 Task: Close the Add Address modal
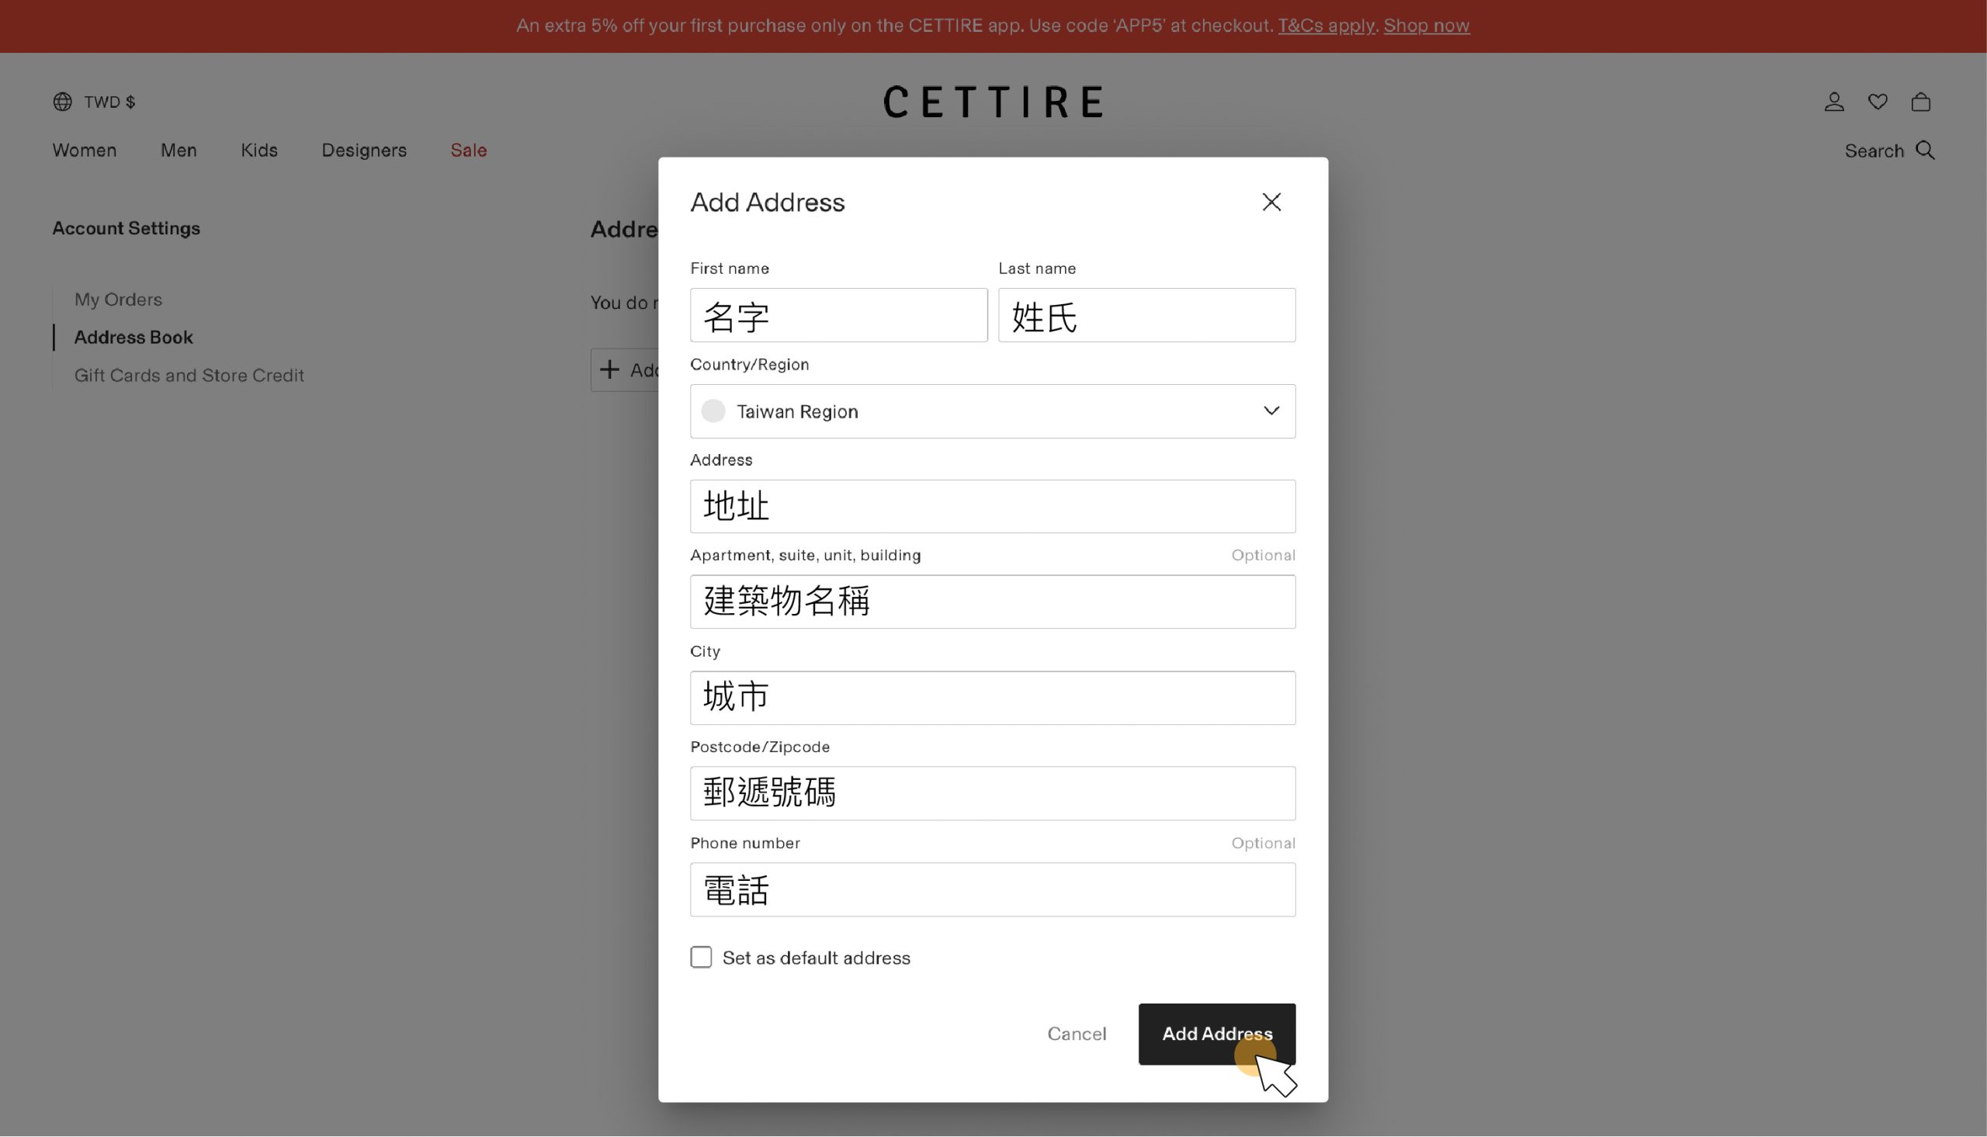[x=1272, y=202]
